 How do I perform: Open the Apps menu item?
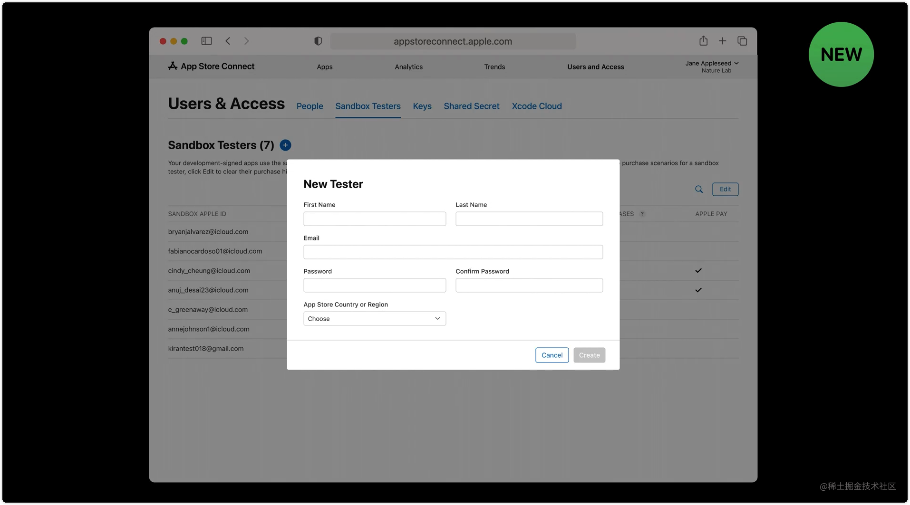pyautogui.click(x=325, y=67)
